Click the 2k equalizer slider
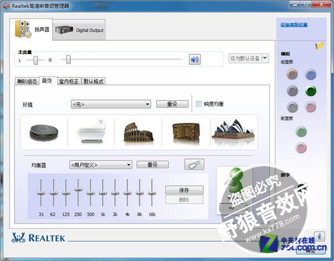This screenshot has width=334, height=261. (115, 193)
